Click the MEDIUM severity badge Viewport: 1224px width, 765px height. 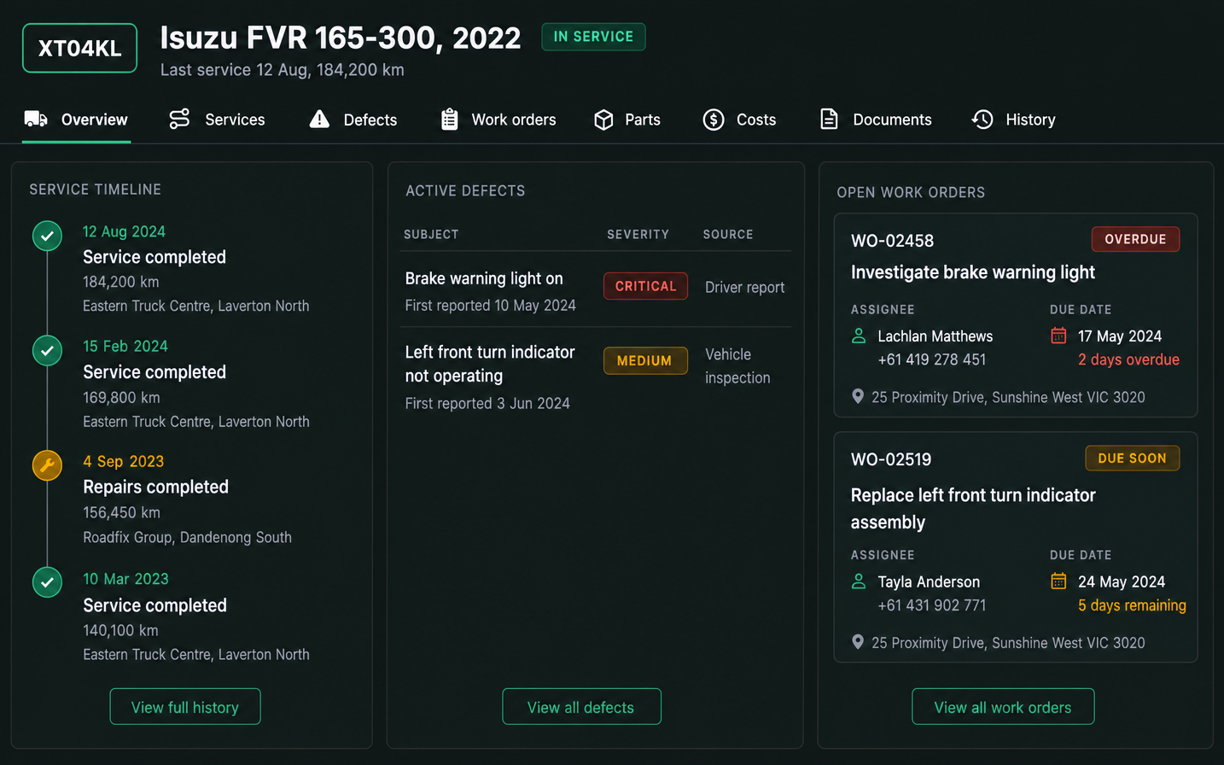tap(645, 360)
